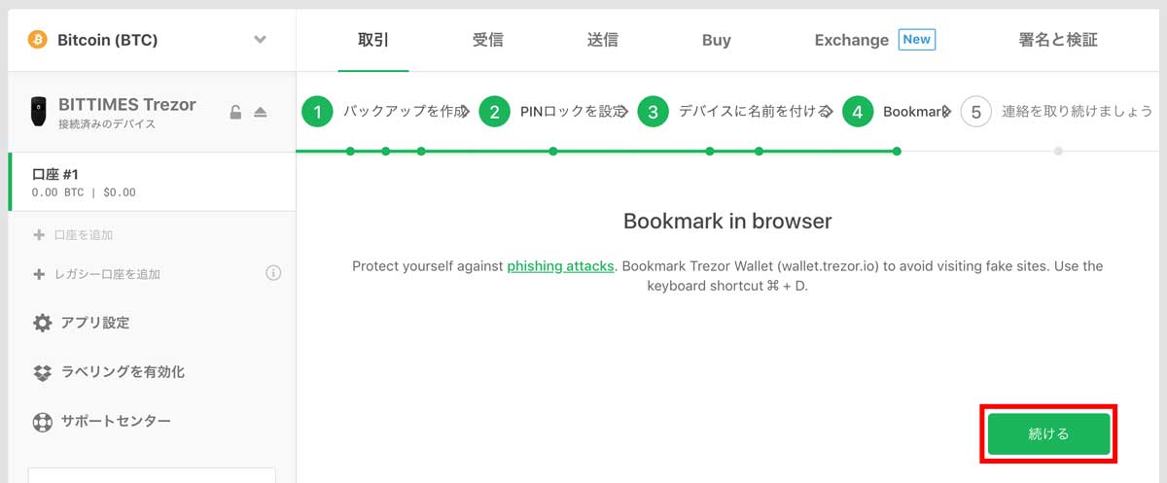Eject the BITTIMES Trezor device

pos(261,113)
